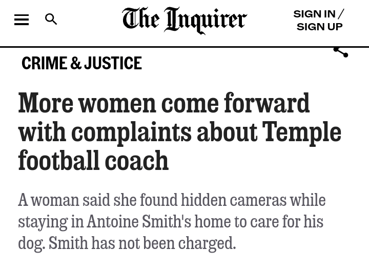Viewport: 369px width, 268px height.
Task: Click the word "women" in headline
Action: pyautogui.click(x=117, y=104)
